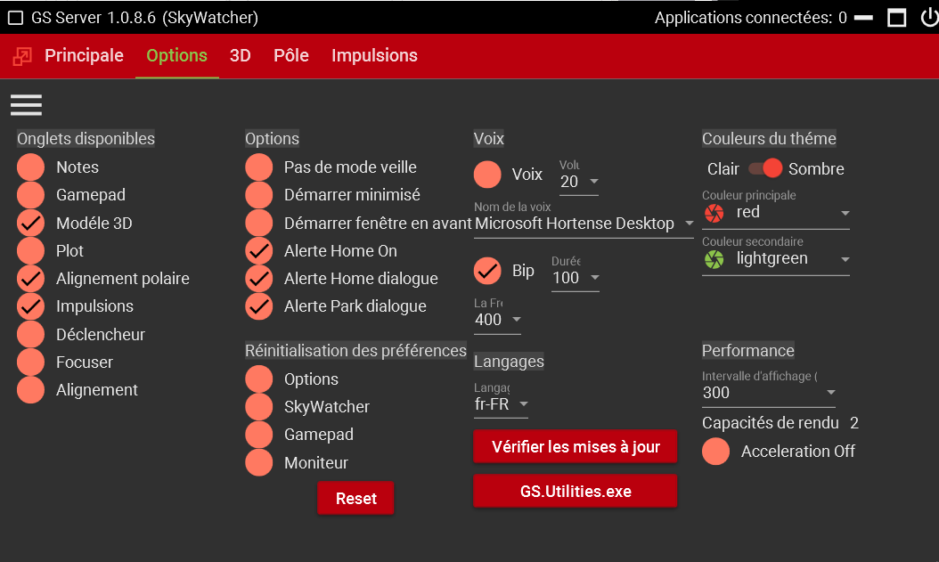
Task: Launch GS.Utilities.exe
Action: click(x=576, y=491)
